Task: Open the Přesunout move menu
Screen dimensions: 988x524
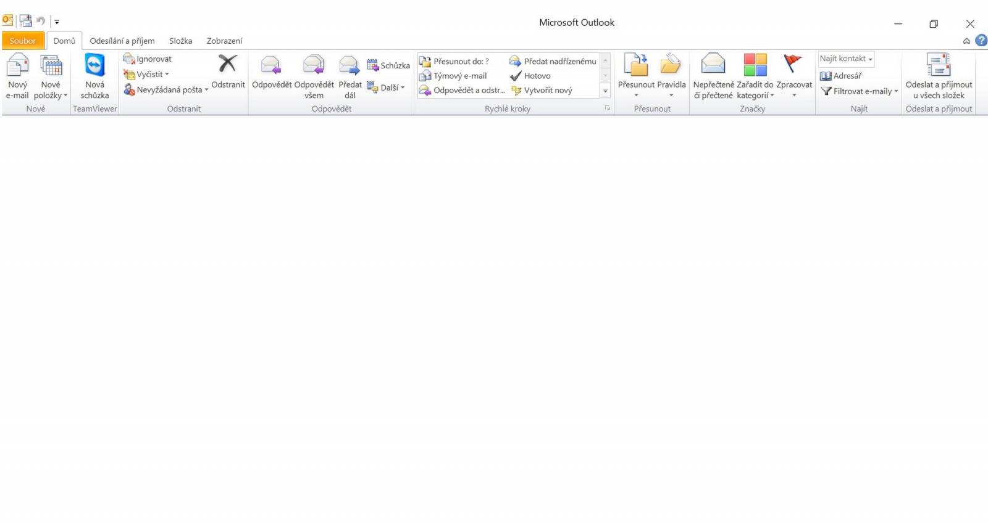Action: (636, 76)
